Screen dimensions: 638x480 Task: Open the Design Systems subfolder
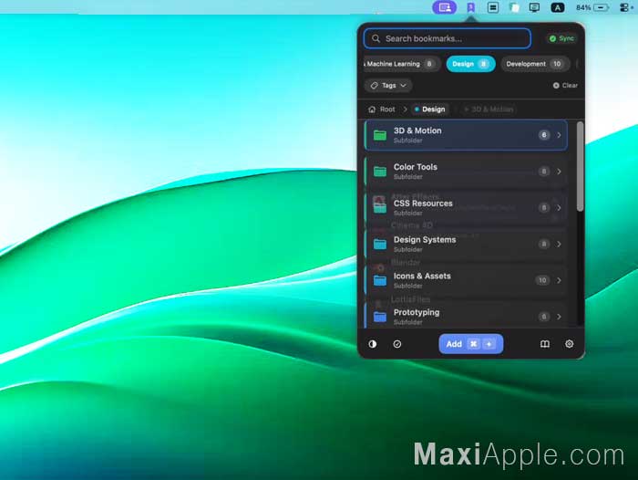point(466,244)
